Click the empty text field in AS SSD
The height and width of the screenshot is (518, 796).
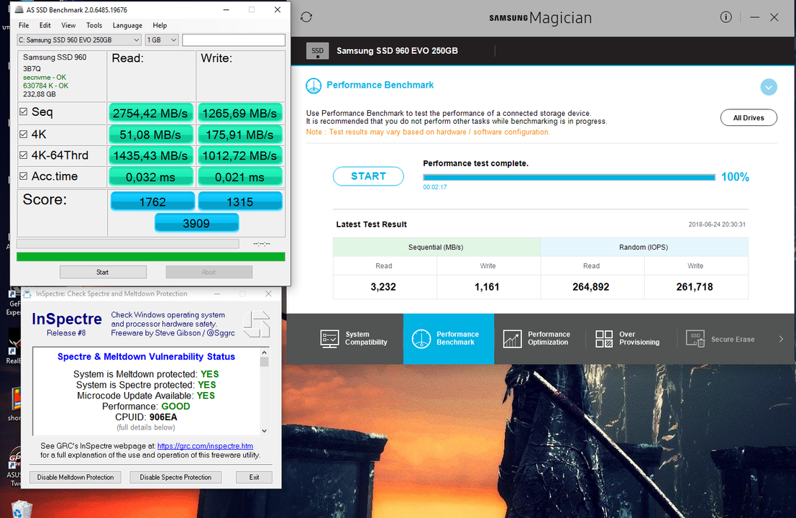tap(234, 40)
